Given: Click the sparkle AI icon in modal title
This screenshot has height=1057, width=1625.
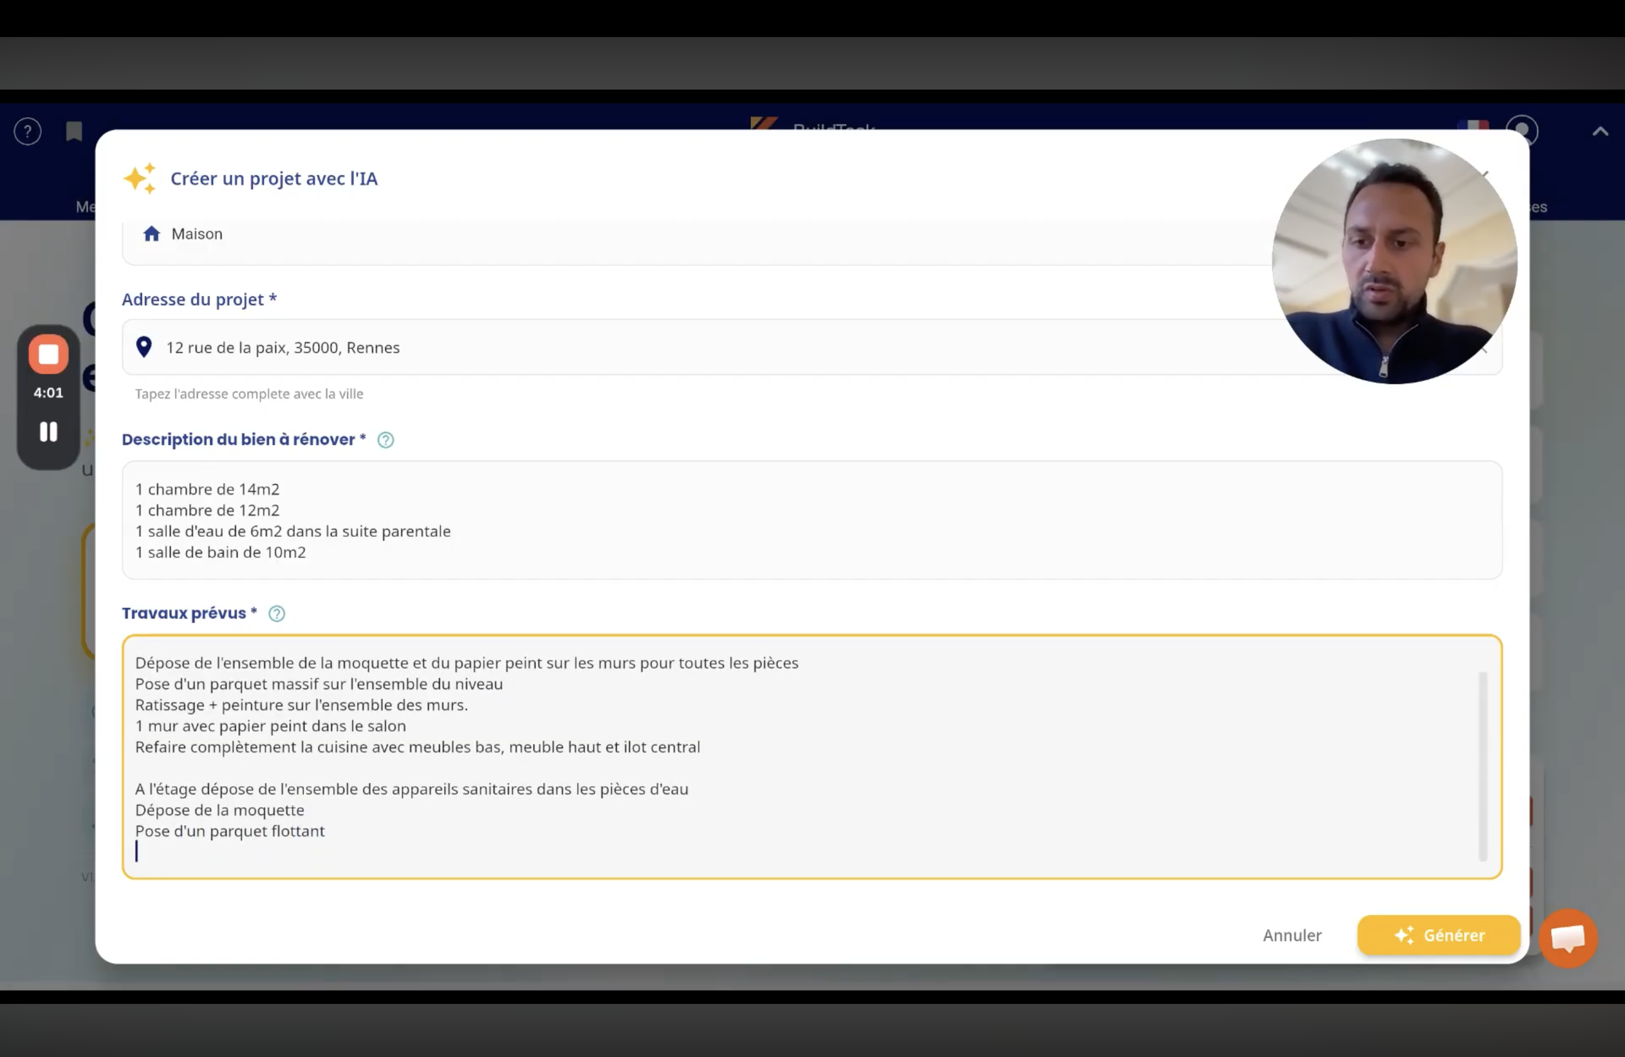Looking at the screenshot, I should 140,178.
